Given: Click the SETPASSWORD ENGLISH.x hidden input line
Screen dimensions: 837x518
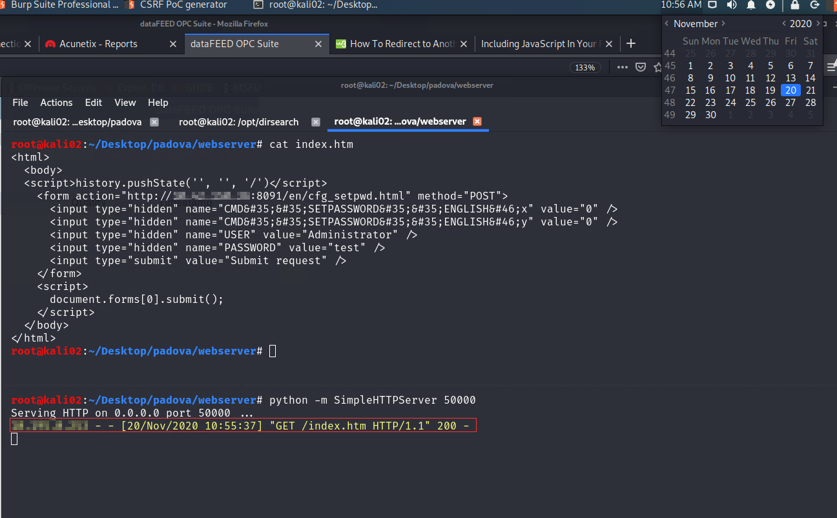Looking at the screenshot, I should [x=334, y=209].
